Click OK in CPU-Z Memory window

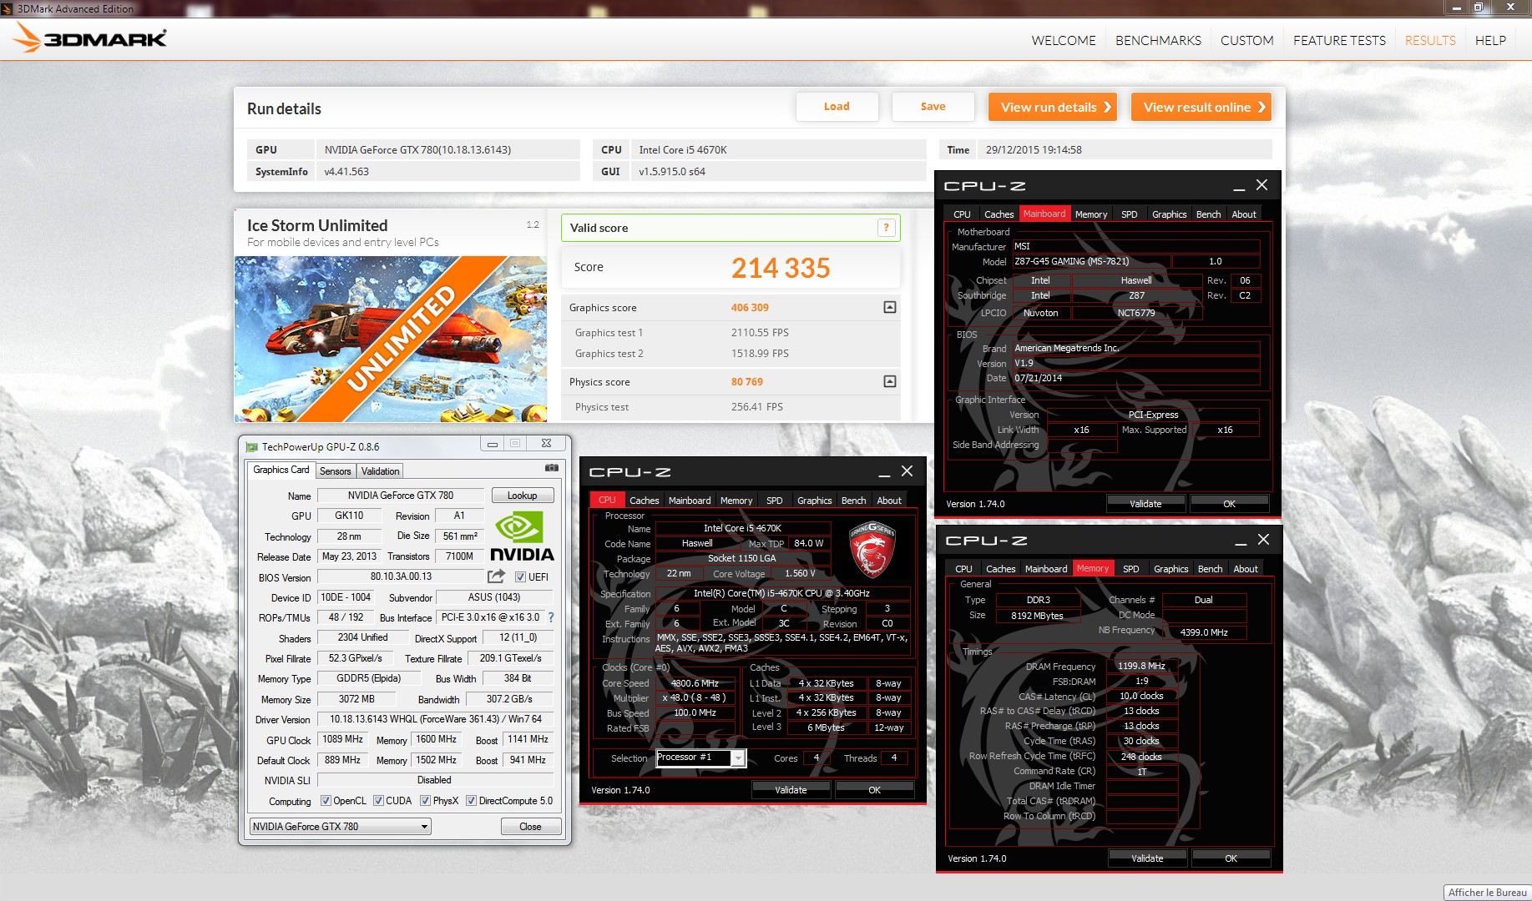1231,858
